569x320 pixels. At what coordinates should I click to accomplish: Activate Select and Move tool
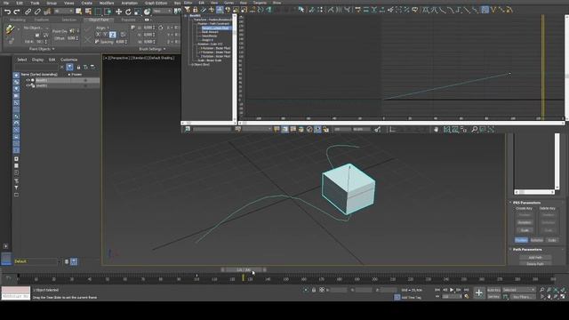click(118, 12)
